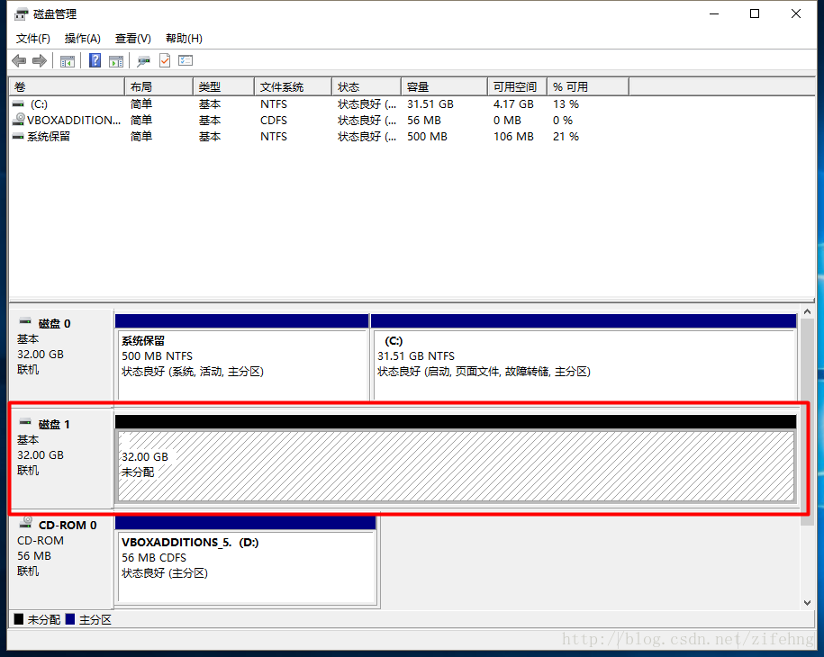The width and height of the screenshot is (824, 657).
Task: Select the (C:) volume row name
Action: [39, 104]
